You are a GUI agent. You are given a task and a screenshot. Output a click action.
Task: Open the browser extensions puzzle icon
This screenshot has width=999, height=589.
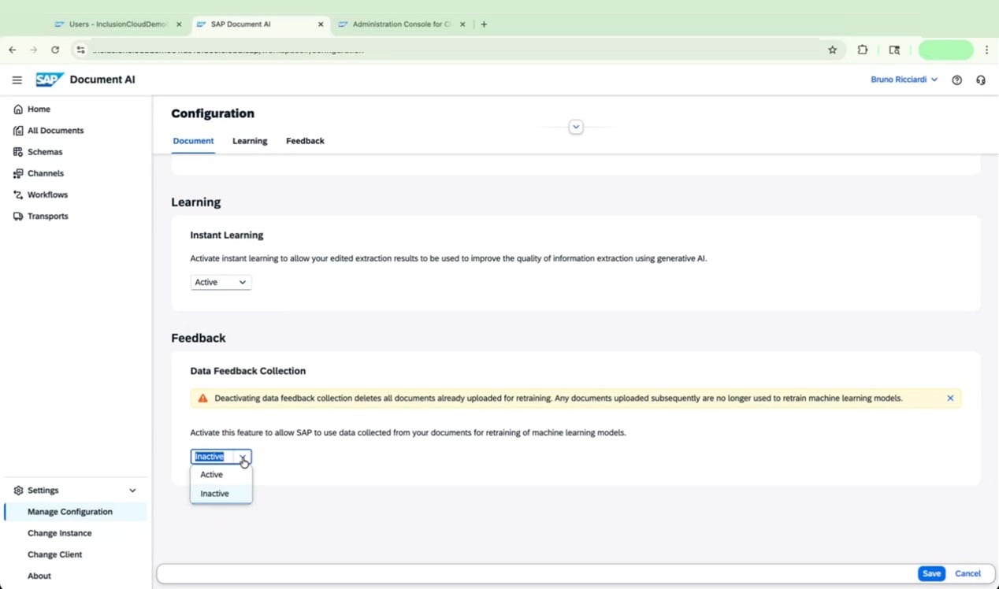click(863, 50)
